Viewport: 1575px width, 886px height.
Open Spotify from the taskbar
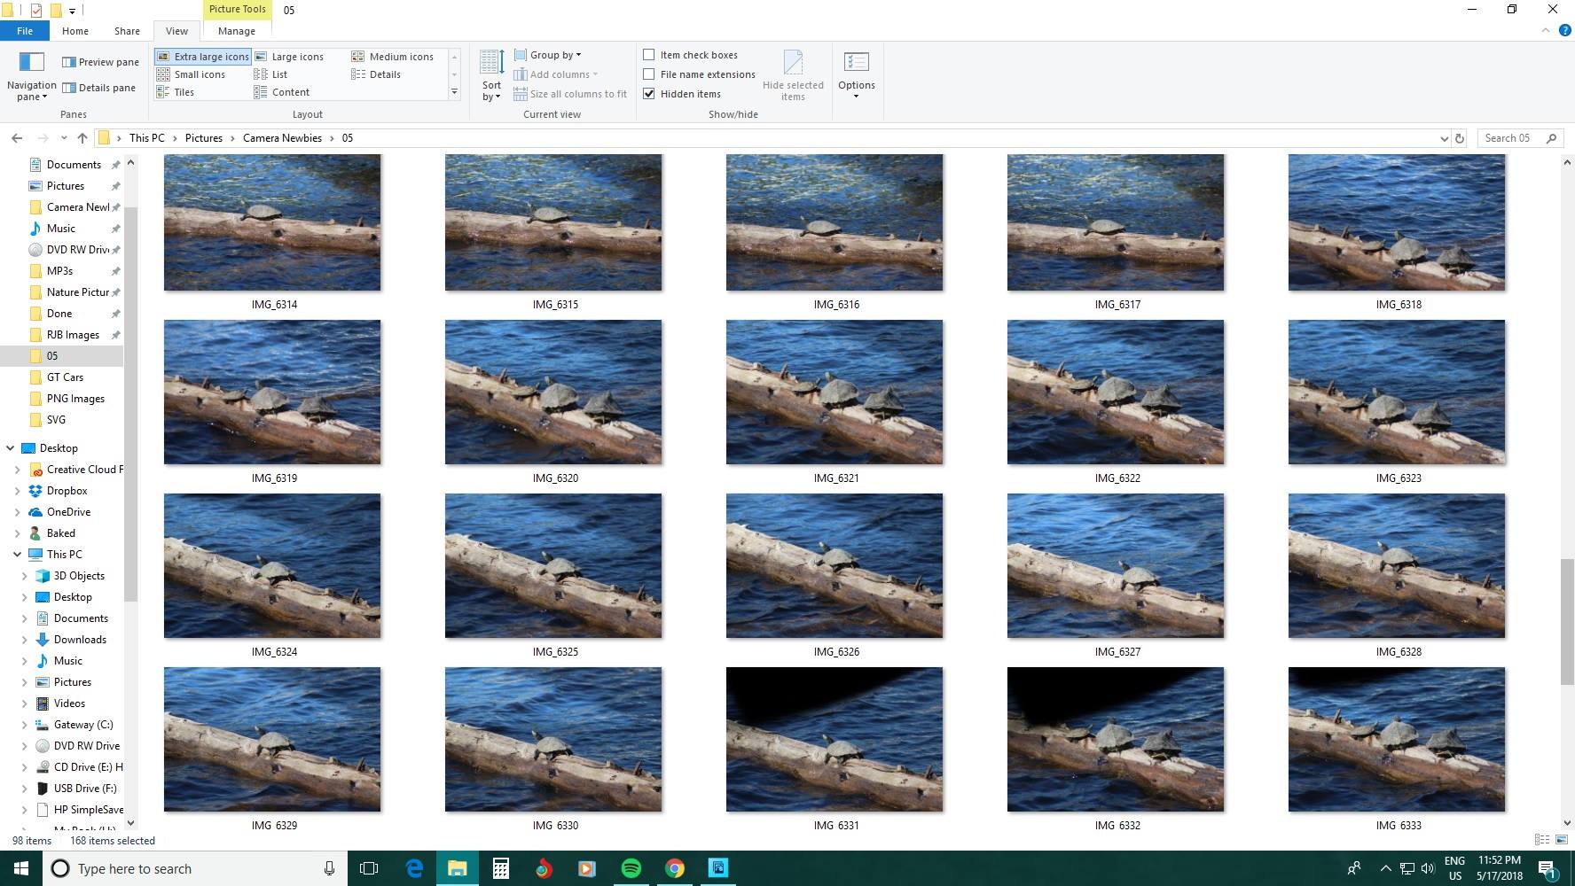pyautogui.click(x=631, y=868)
